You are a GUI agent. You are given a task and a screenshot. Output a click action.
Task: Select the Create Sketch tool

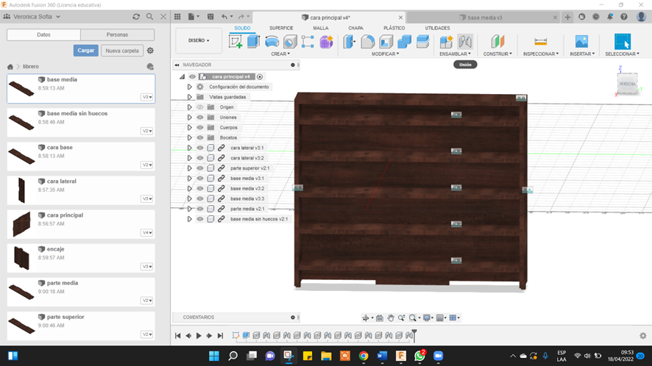[x=235, y=42]
